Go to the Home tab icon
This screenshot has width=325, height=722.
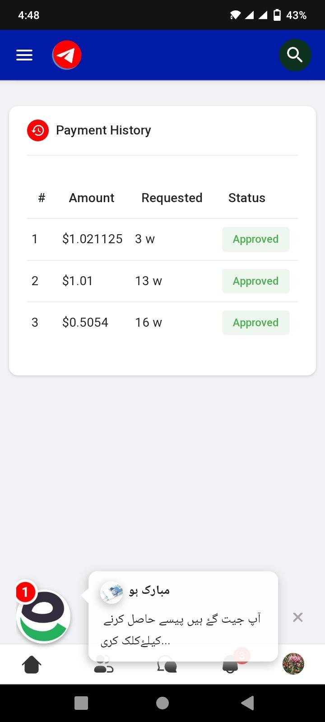(32, 664)
